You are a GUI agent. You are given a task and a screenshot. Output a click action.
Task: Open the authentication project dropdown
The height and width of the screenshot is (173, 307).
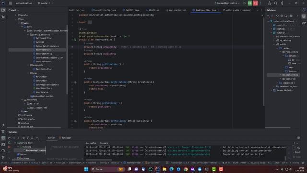(x=25, y=3)
